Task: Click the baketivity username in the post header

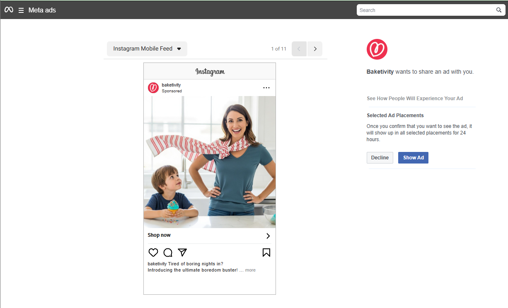Action: 171,85
